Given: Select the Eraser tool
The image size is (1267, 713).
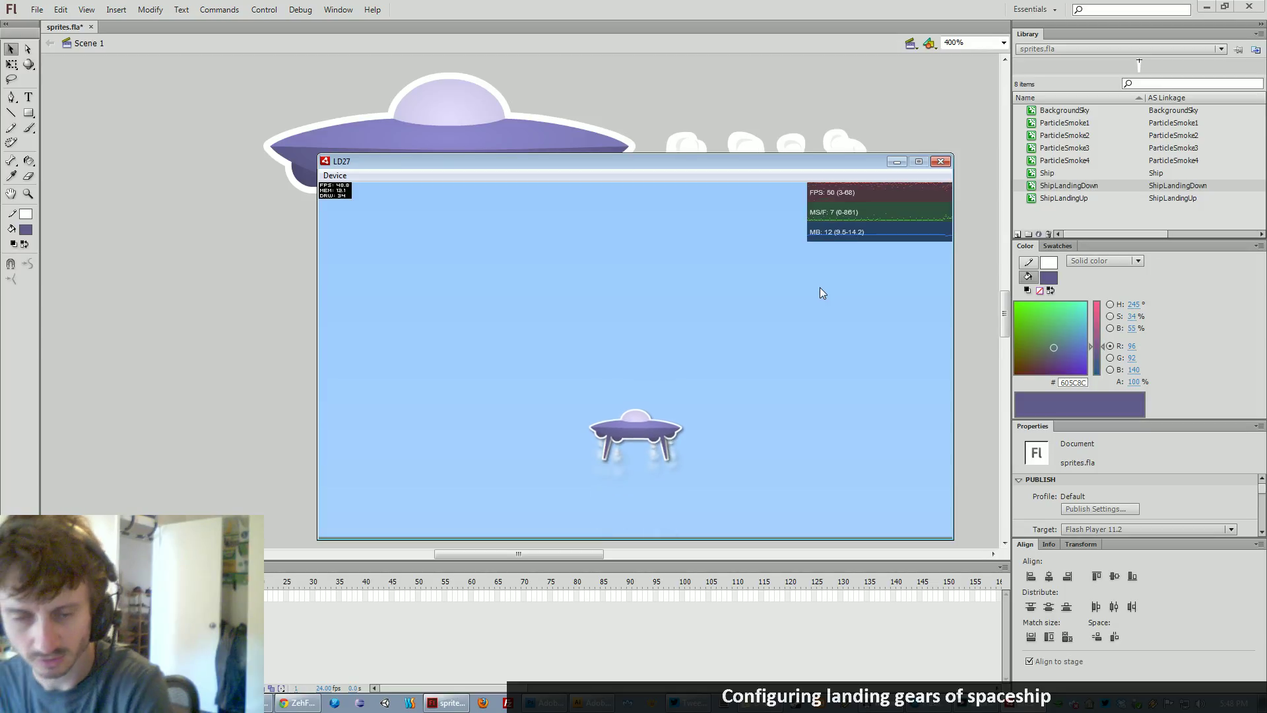Looking at the screenshot, I should click(x=28, y=176).
